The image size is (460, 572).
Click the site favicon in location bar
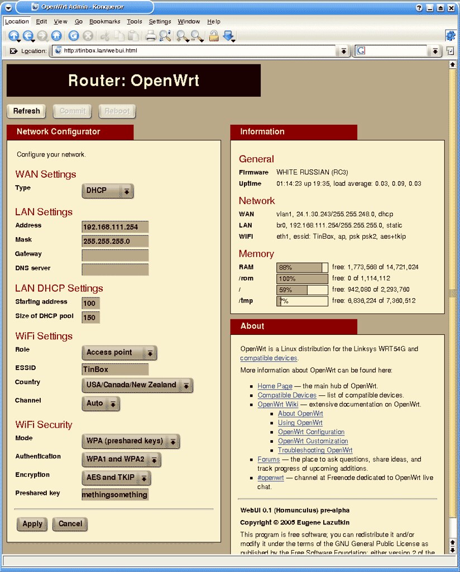point(58,51)
